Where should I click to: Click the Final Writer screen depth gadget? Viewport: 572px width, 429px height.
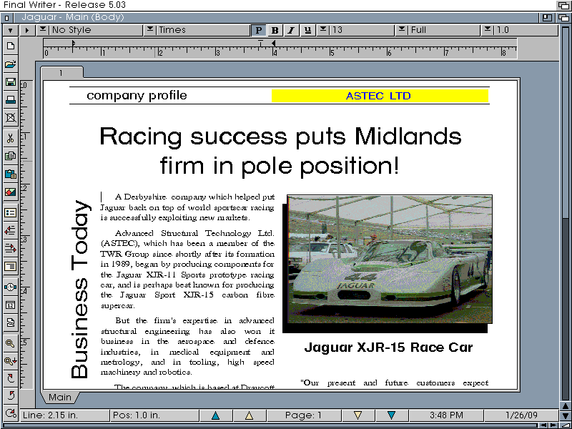pos(564,5)
